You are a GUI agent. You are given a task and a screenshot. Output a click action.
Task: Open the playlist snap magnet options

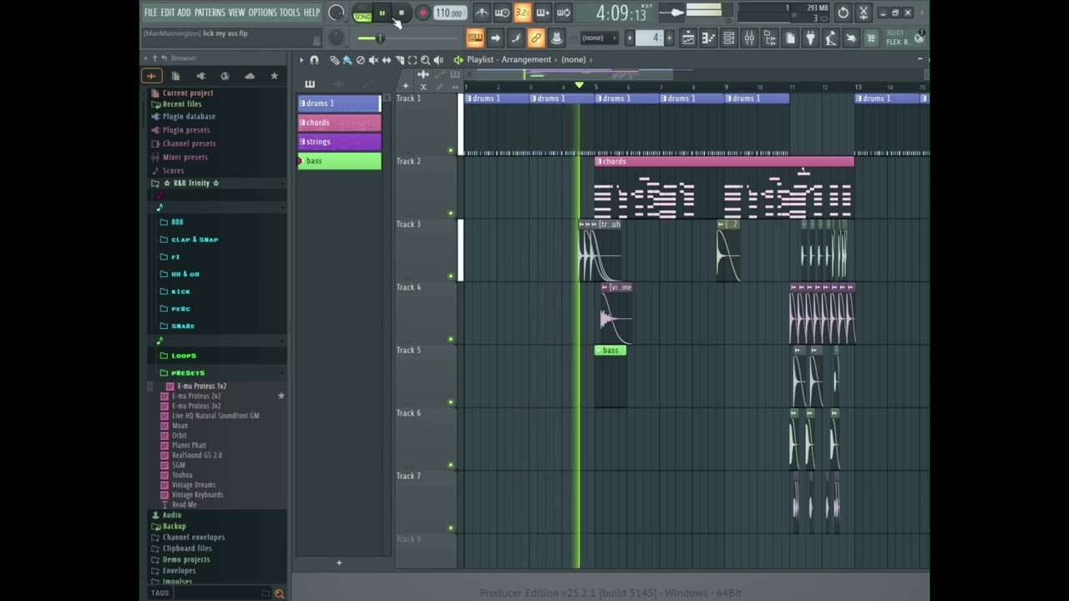314,60
